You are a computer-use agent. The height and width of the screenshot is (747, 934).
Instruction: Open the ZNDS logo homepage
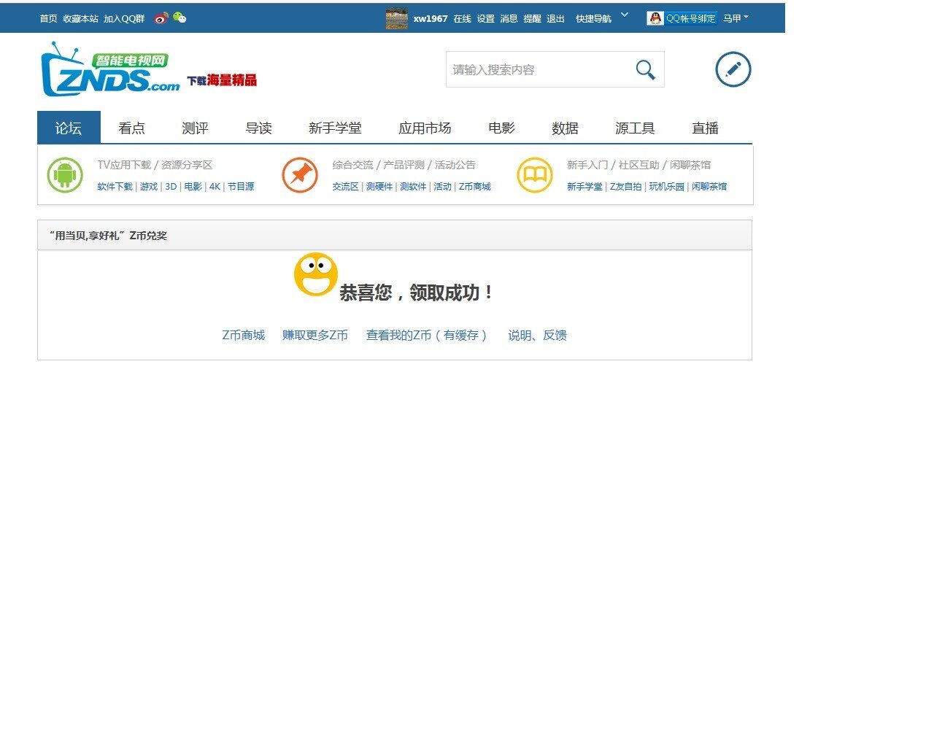click(x=110, y=69)
